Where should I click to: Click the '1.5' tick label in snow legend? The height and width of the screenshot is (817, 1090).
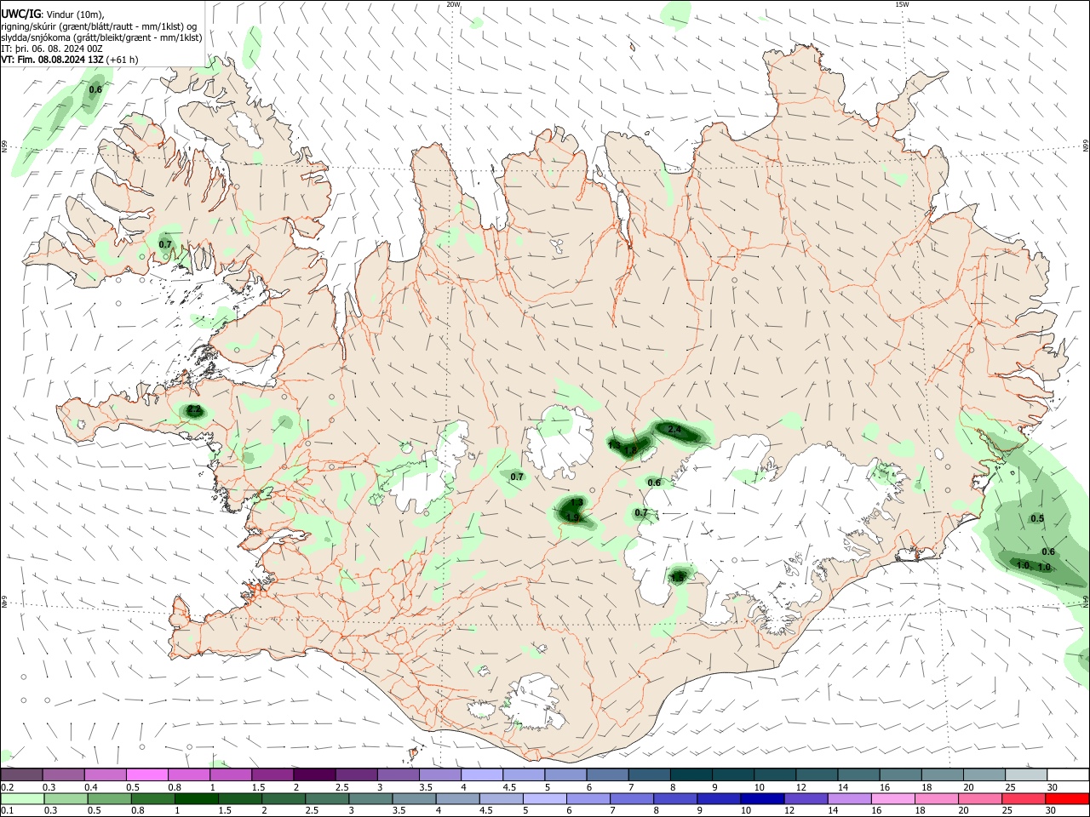[258, 787]
